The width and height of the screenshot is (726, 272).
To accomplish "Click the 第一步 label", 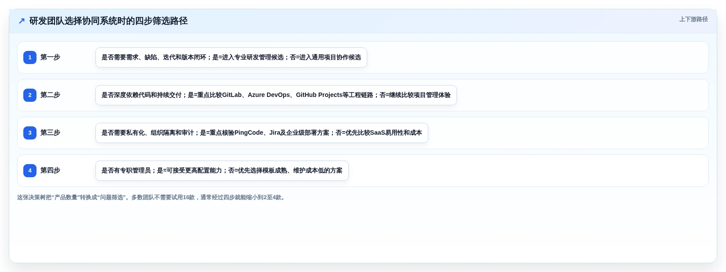I will tap(50, 57).
